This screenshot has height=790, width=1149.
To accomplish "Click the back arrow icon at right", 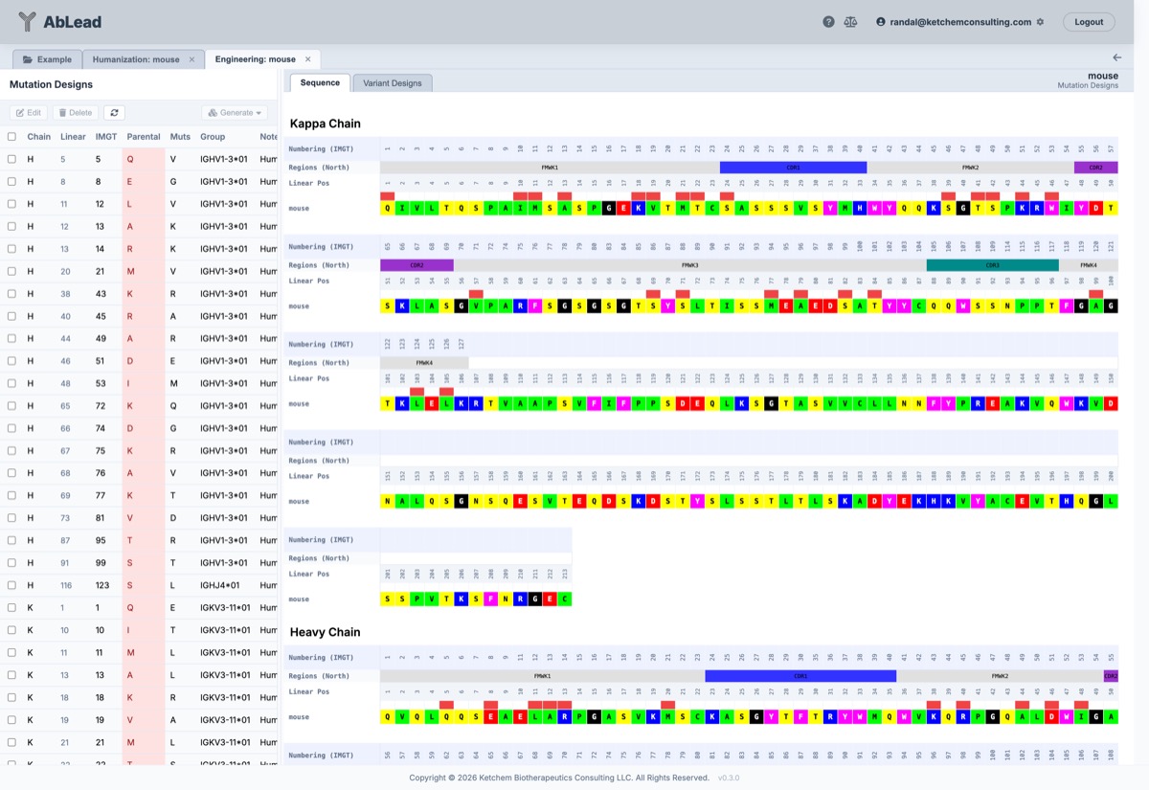I will (x=1117, y=58).
